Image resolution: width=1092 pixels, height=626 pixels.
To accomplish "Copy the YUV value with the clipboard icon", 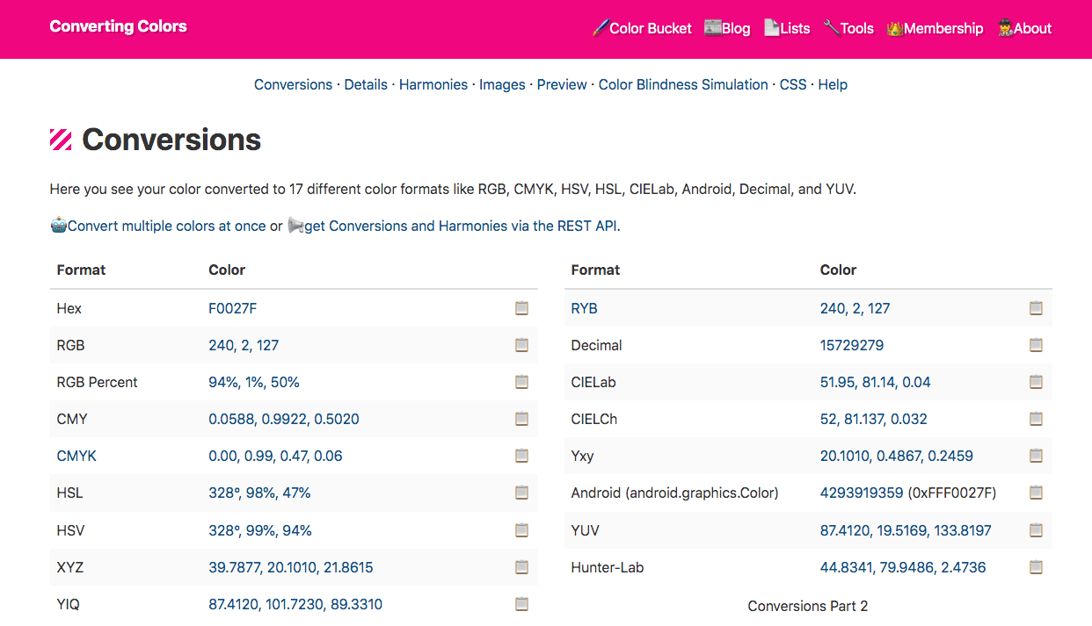I will pos(1036,530).
